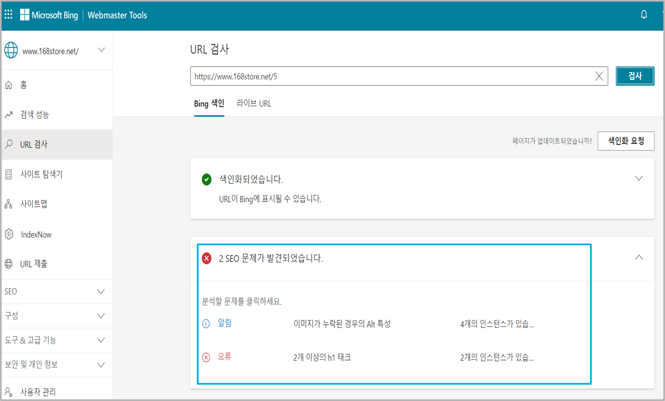Open the Microsoft app launcher grid icon

pyautogui.click(x=8, y=14)
